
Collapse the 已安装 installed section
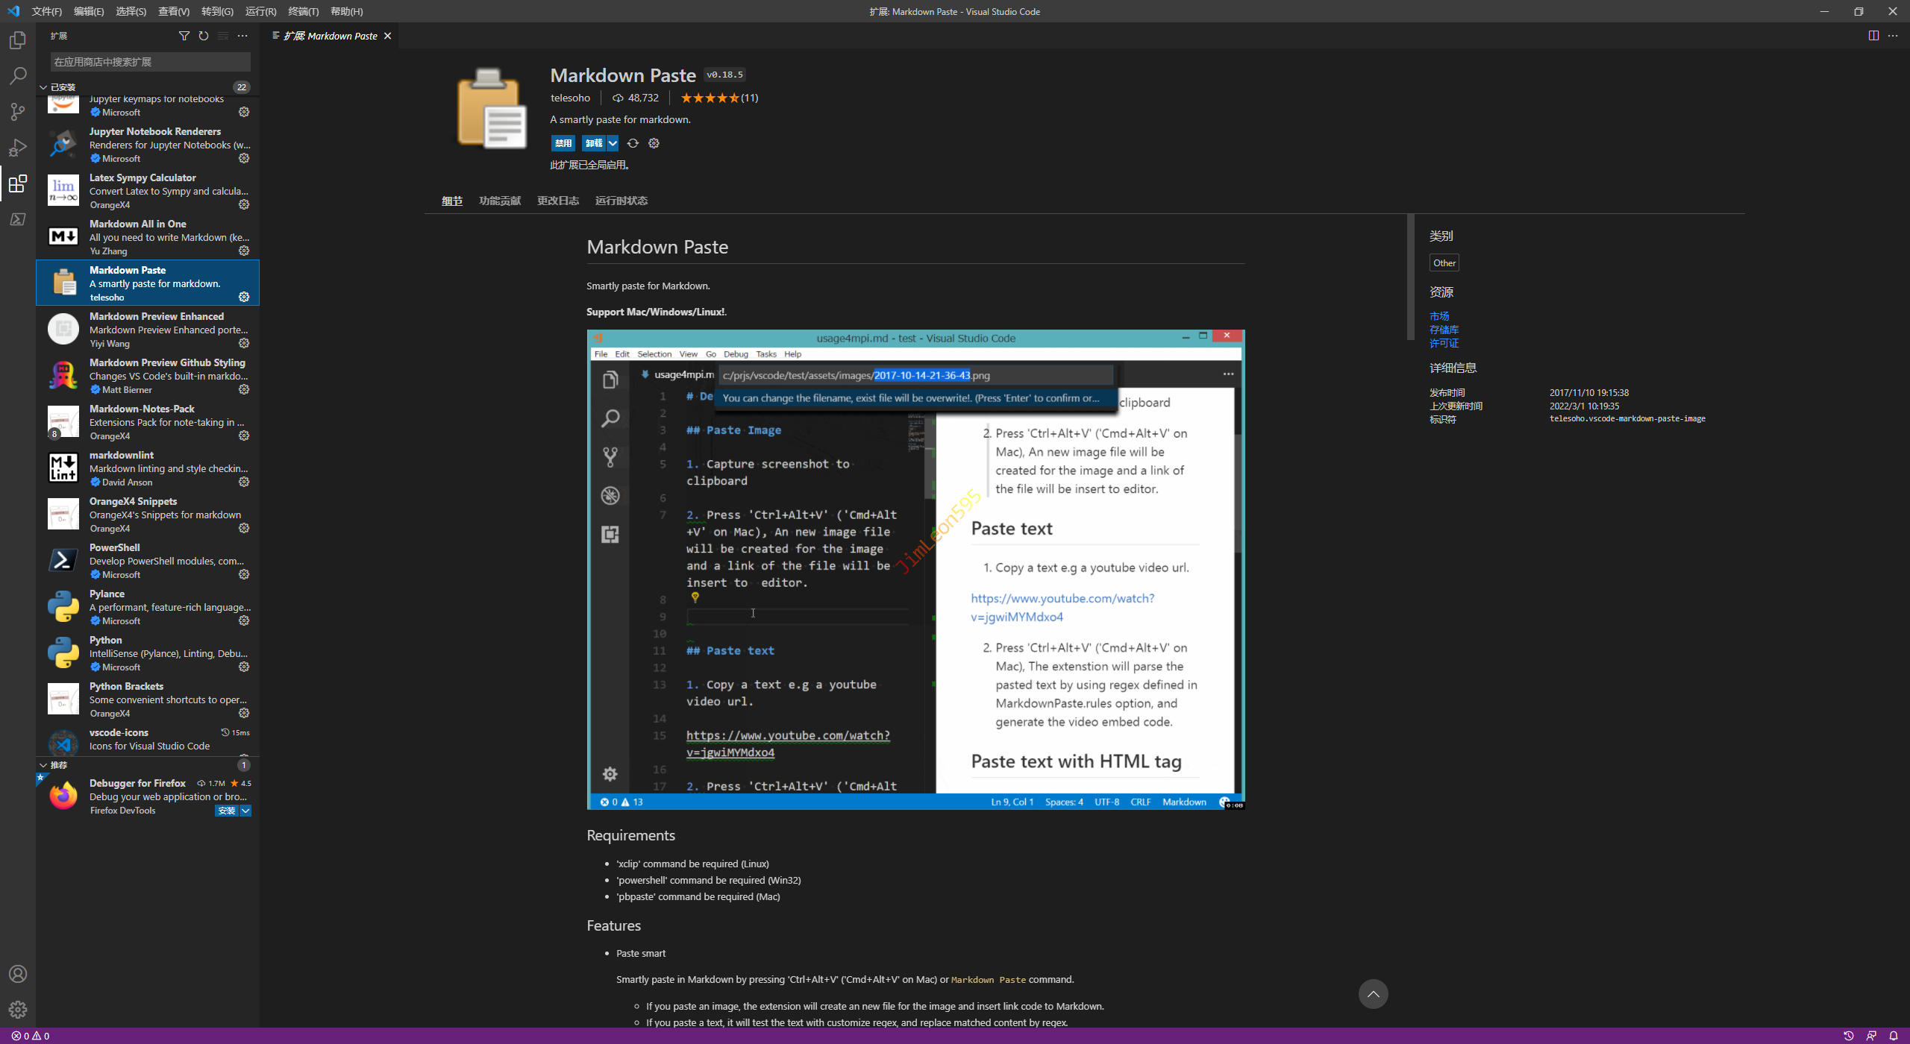(x=43, y=87)
